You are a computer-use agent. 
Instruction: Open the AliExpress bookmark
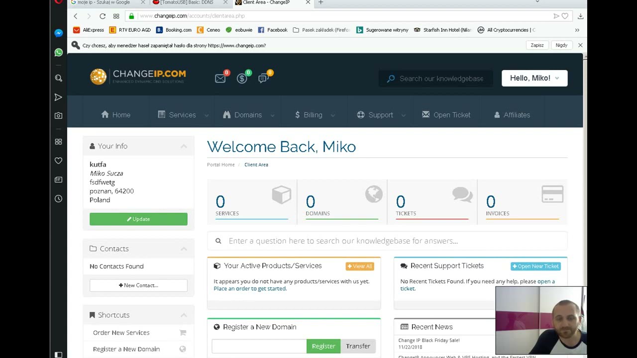89,30
